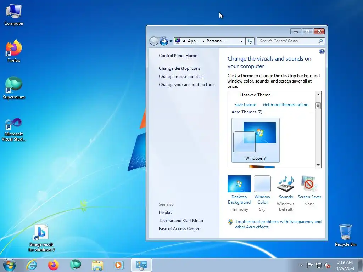This screenshot has width=363, height=272.
Task: Click the Back navigation button
Action: click(x=154, y=41)
